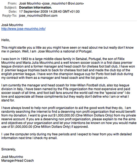Click the Reply-To address jose_mourinho2@ovi.com
139x163 pixels.
click(x=38, y=16)
